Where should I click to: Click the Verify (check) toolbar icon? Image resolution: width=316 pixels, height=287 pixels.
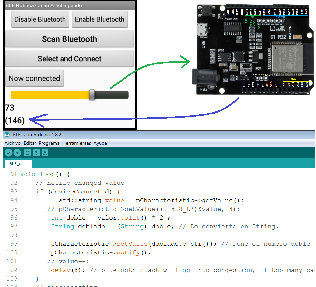pyautogui.click(x=9, y=153)
